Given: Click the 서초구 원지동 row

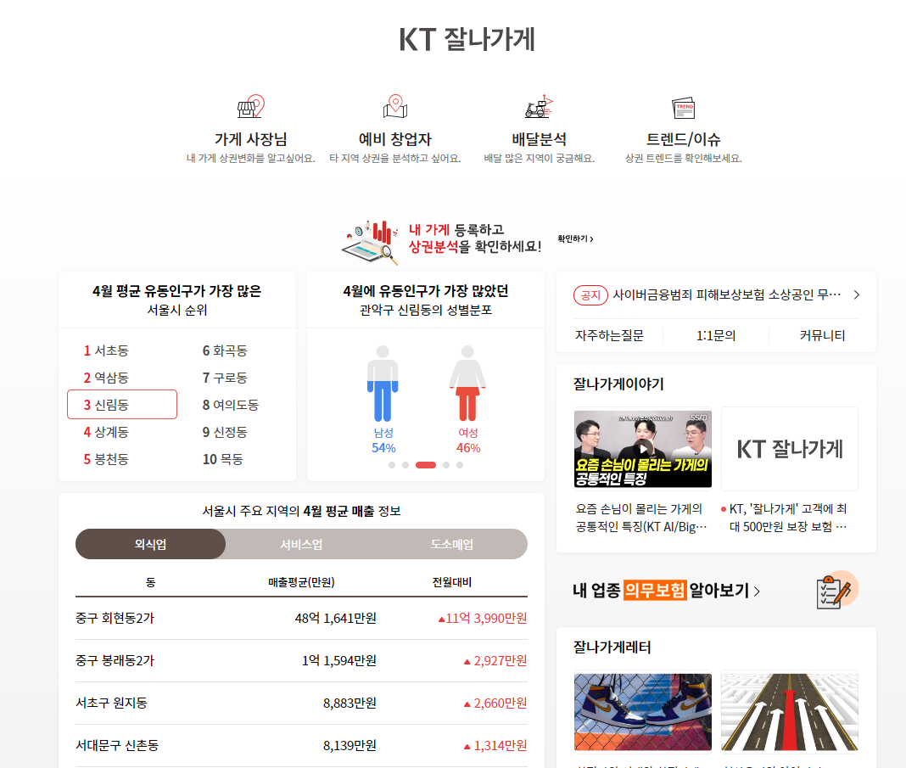Looking at the screenshot, I should pyautogui.click(x=301, y=704).
